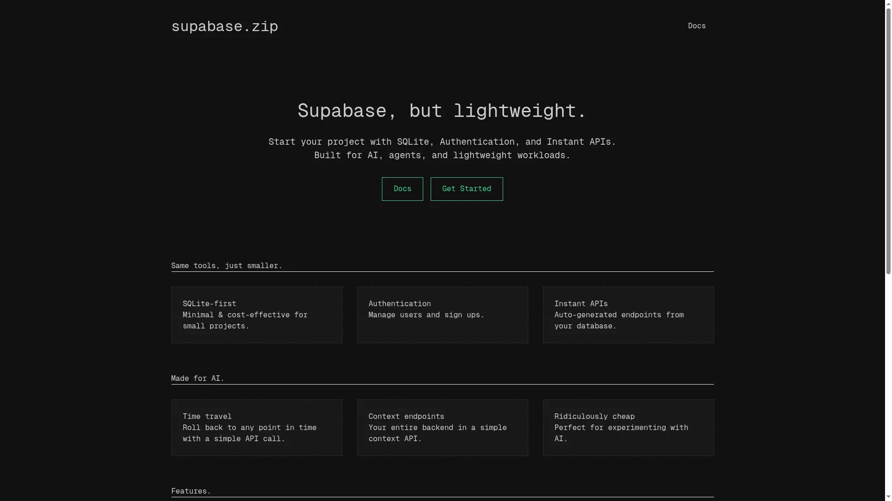Select the Instant APIs feature card
The height and width of the screenshot is (501, 892).
point(629,315)
